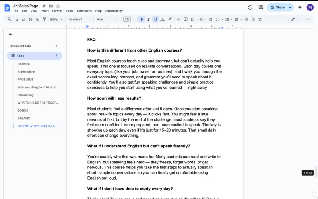Jump to Headline outline entry

[24, 64]
